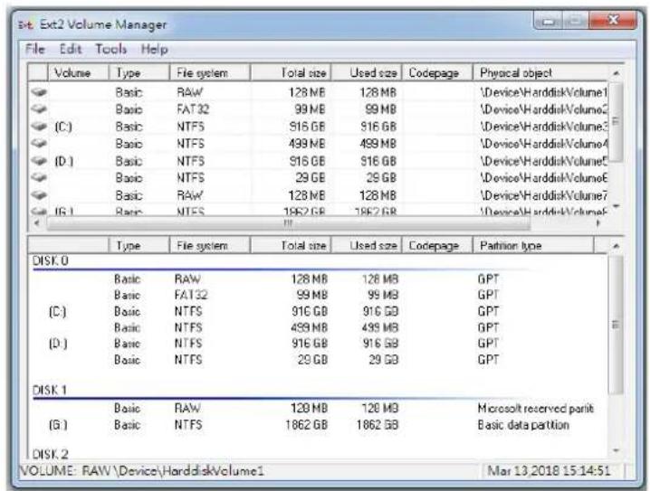Click horizontal scrollbar right arrow
This screenshot has height=491, width=650.
pyautogui.click(x=598, y=222)
